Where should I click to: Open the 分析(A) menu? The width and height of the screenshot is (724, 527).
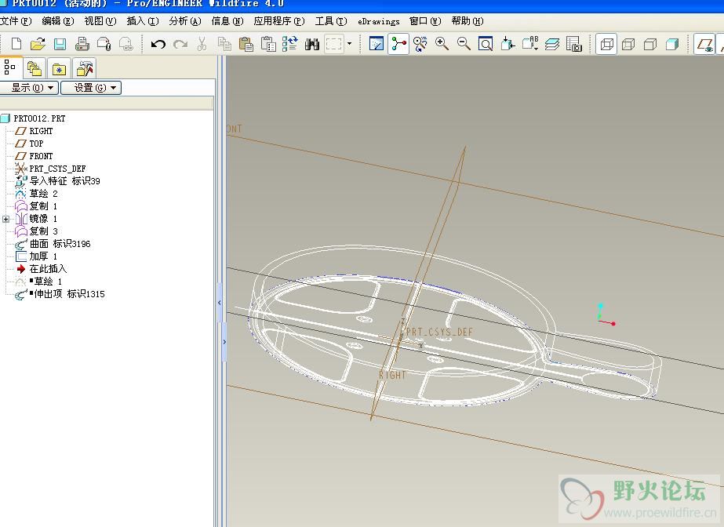click(185, 21)
